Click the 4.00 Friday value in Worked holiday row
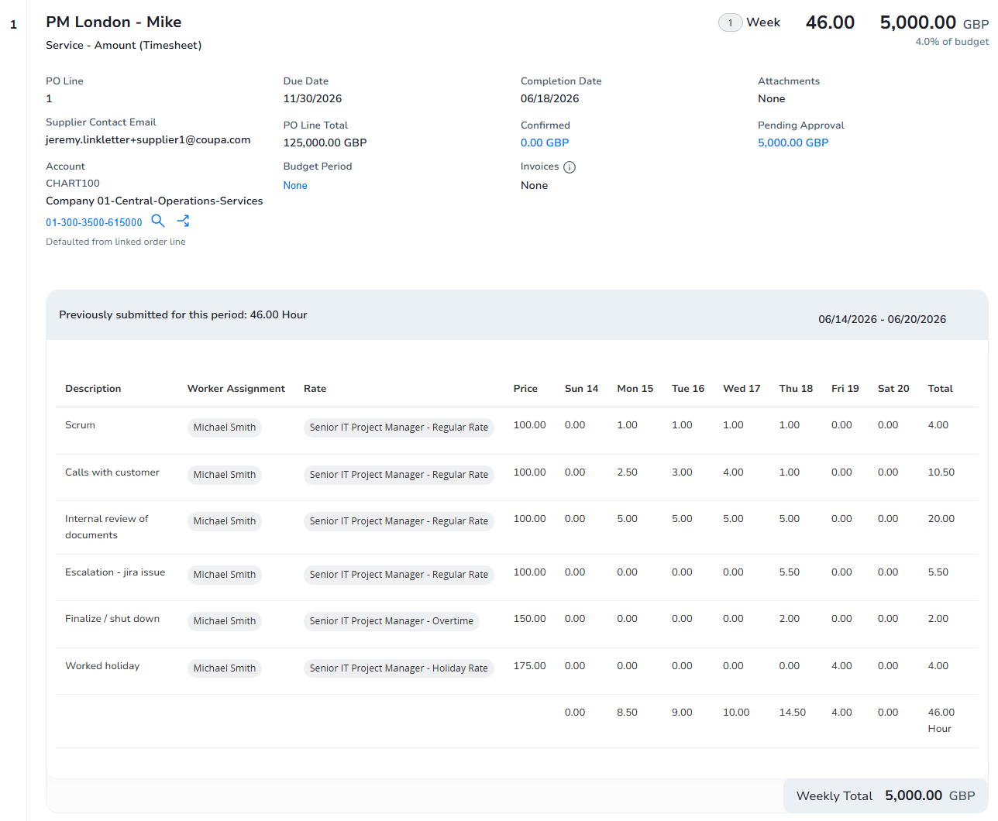This screenshot has height=821, width=998. pos(841,666)
